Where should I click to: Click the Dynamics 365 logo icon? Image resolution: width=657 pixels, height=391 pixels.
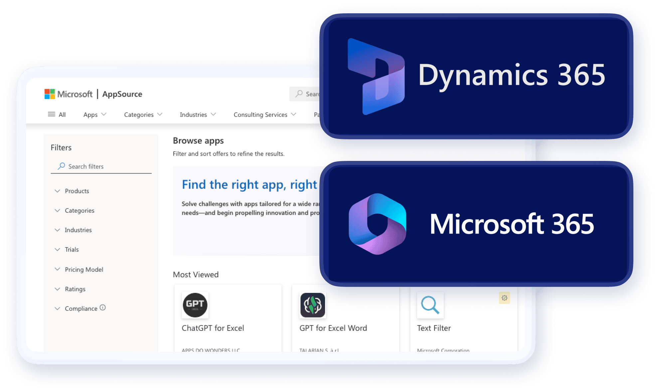tap(376, 76)
